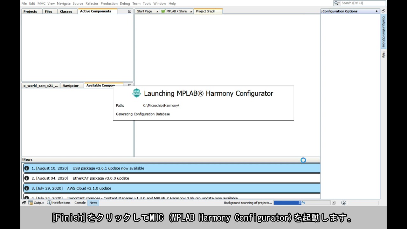Select the o_world_sam_c21 dashboard tab
This screenshot has width=407, height=229.
tap(41, 86)
